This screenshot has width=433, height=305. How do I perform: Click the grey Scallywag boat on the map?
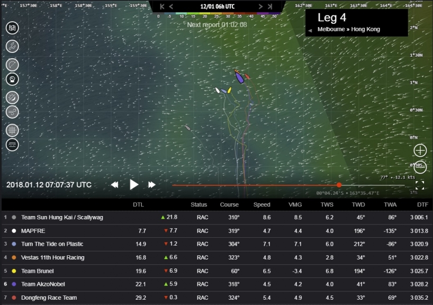coord(188,128)
